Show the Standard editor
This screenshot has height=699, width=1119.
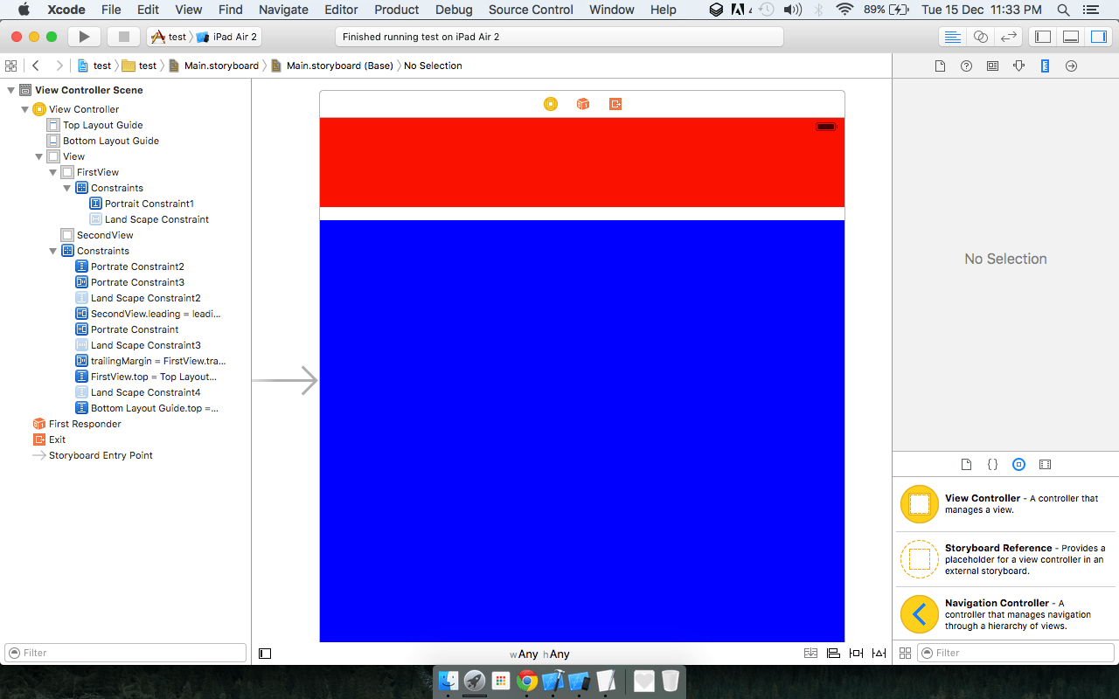[x=953, y=37]
